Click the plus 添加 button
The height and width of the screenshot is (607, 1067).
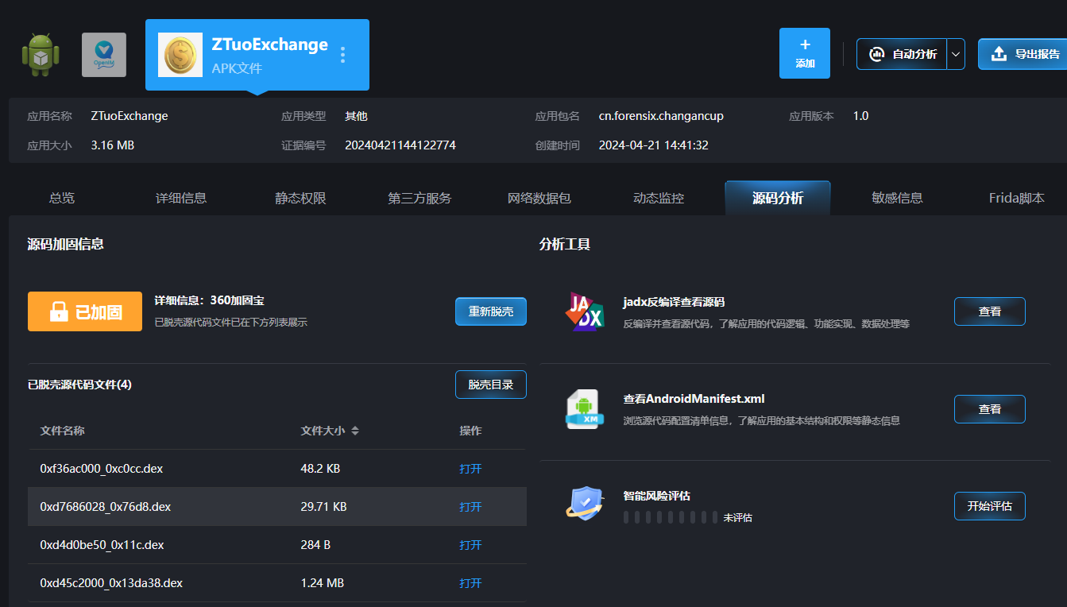[x=804, y=53]
